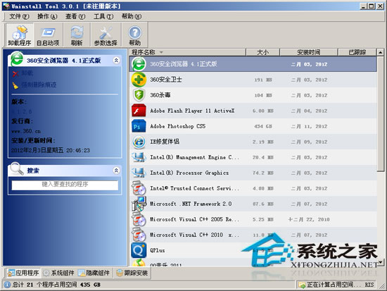Sort by 安装时间 column header
The width and height of the screenshot is (387, 291).
coord(308,52)
